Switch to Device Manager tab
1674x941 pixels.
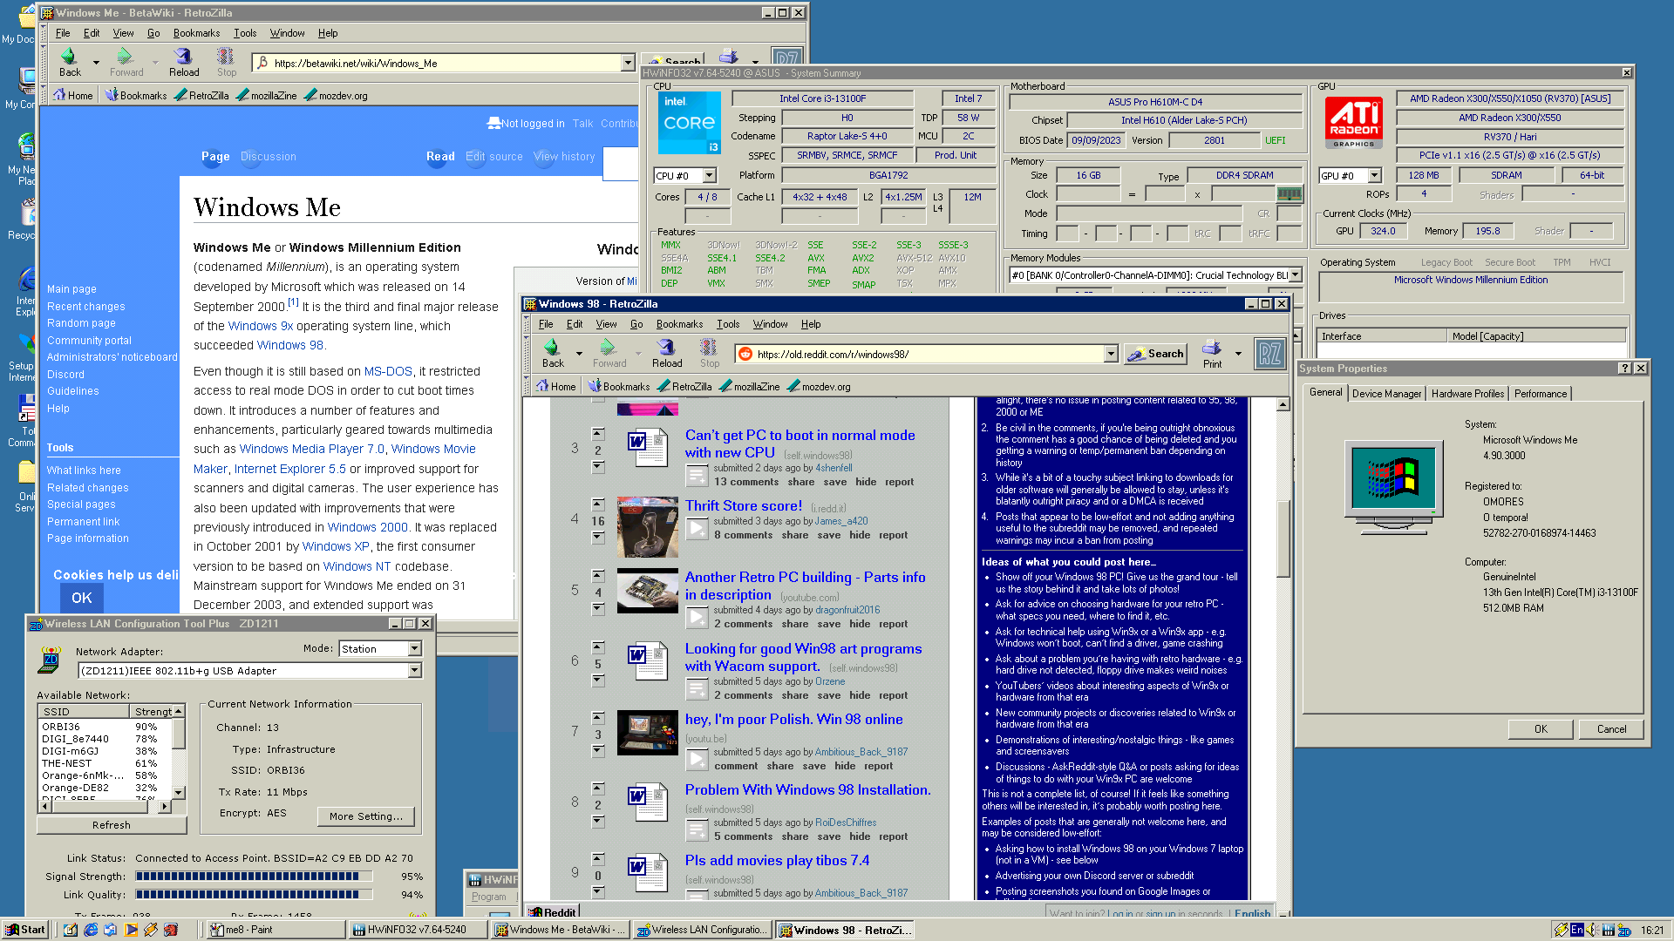pyautogui.click(x=1386, y=394)
